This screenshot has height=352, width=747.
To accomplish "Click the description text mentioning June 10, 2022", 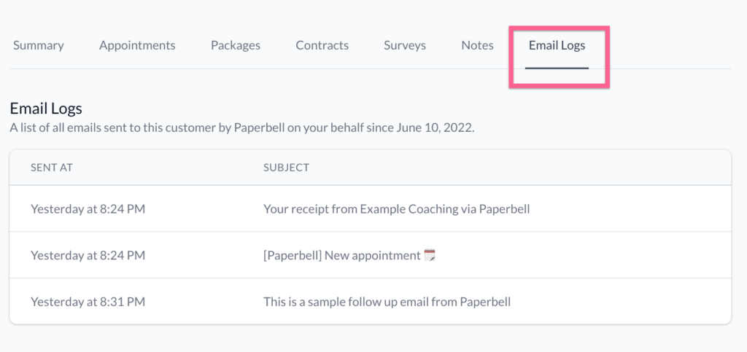I will [x=242, y=129].
